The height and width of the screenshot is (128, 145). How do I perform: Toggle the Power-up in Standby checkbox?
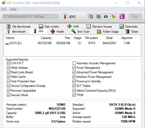tap(74, 81)
